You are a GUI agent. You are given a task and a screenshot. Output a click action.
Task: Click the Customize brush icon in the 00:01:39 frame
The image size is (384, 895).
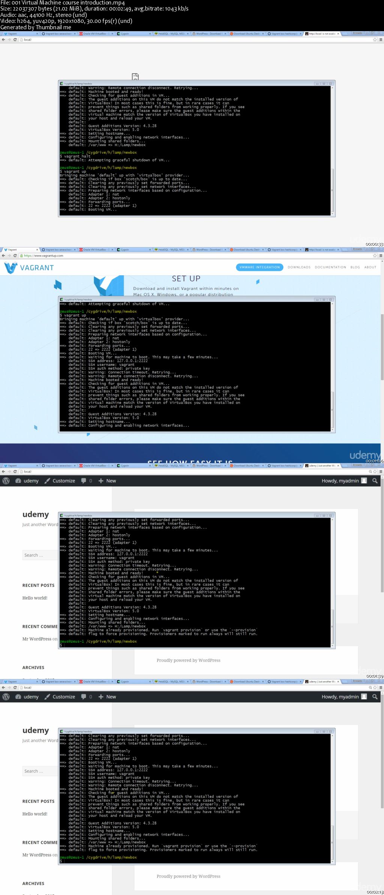coord(47,481)
